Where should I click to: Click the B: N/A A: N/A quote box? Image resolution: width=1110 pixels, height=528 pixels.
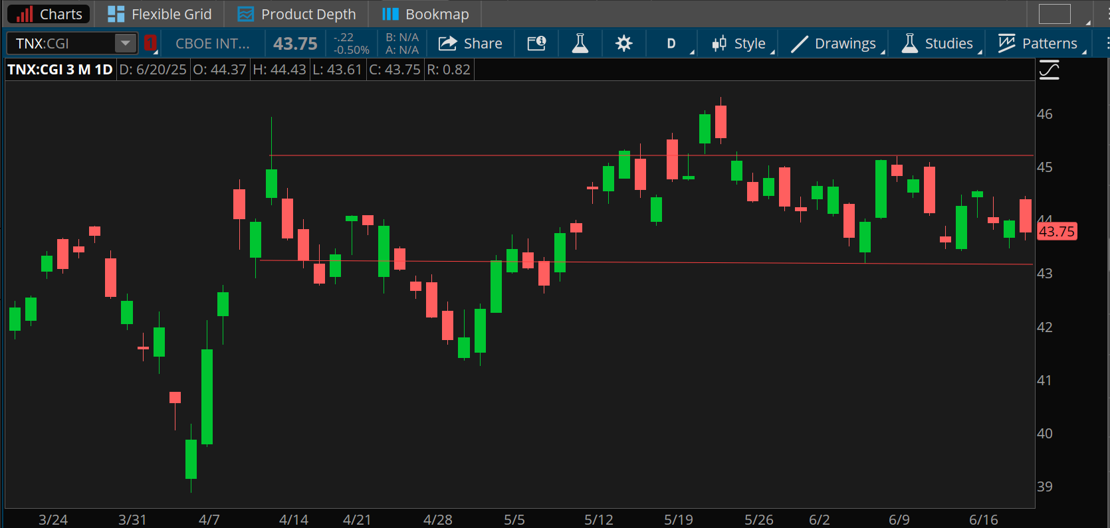(x=402, y=44)
